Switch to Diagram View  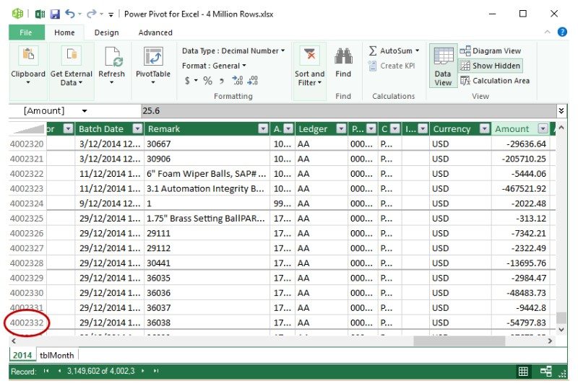tap(491, 51)
